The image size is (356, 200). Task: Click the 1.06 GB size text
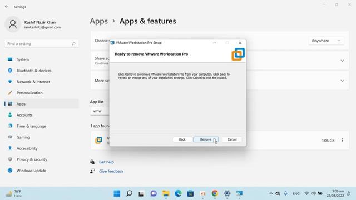328,141
